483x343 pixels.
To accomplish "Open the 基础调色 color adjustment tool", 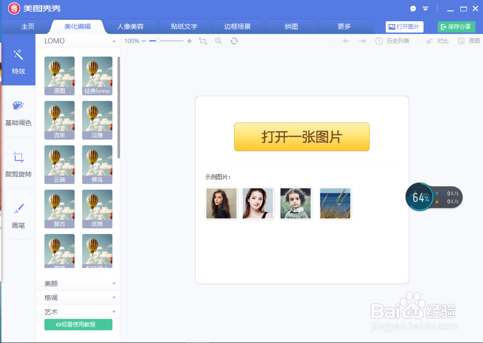I will pos(18,112).
